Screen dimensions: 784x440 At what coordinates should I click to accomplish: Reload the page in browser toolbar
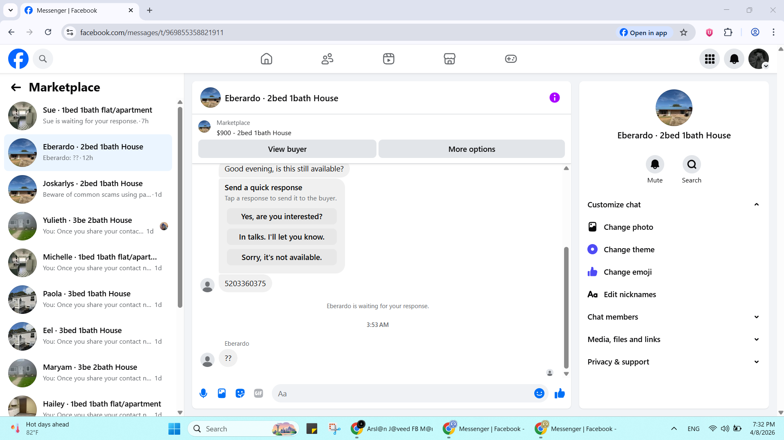point(48,32)
